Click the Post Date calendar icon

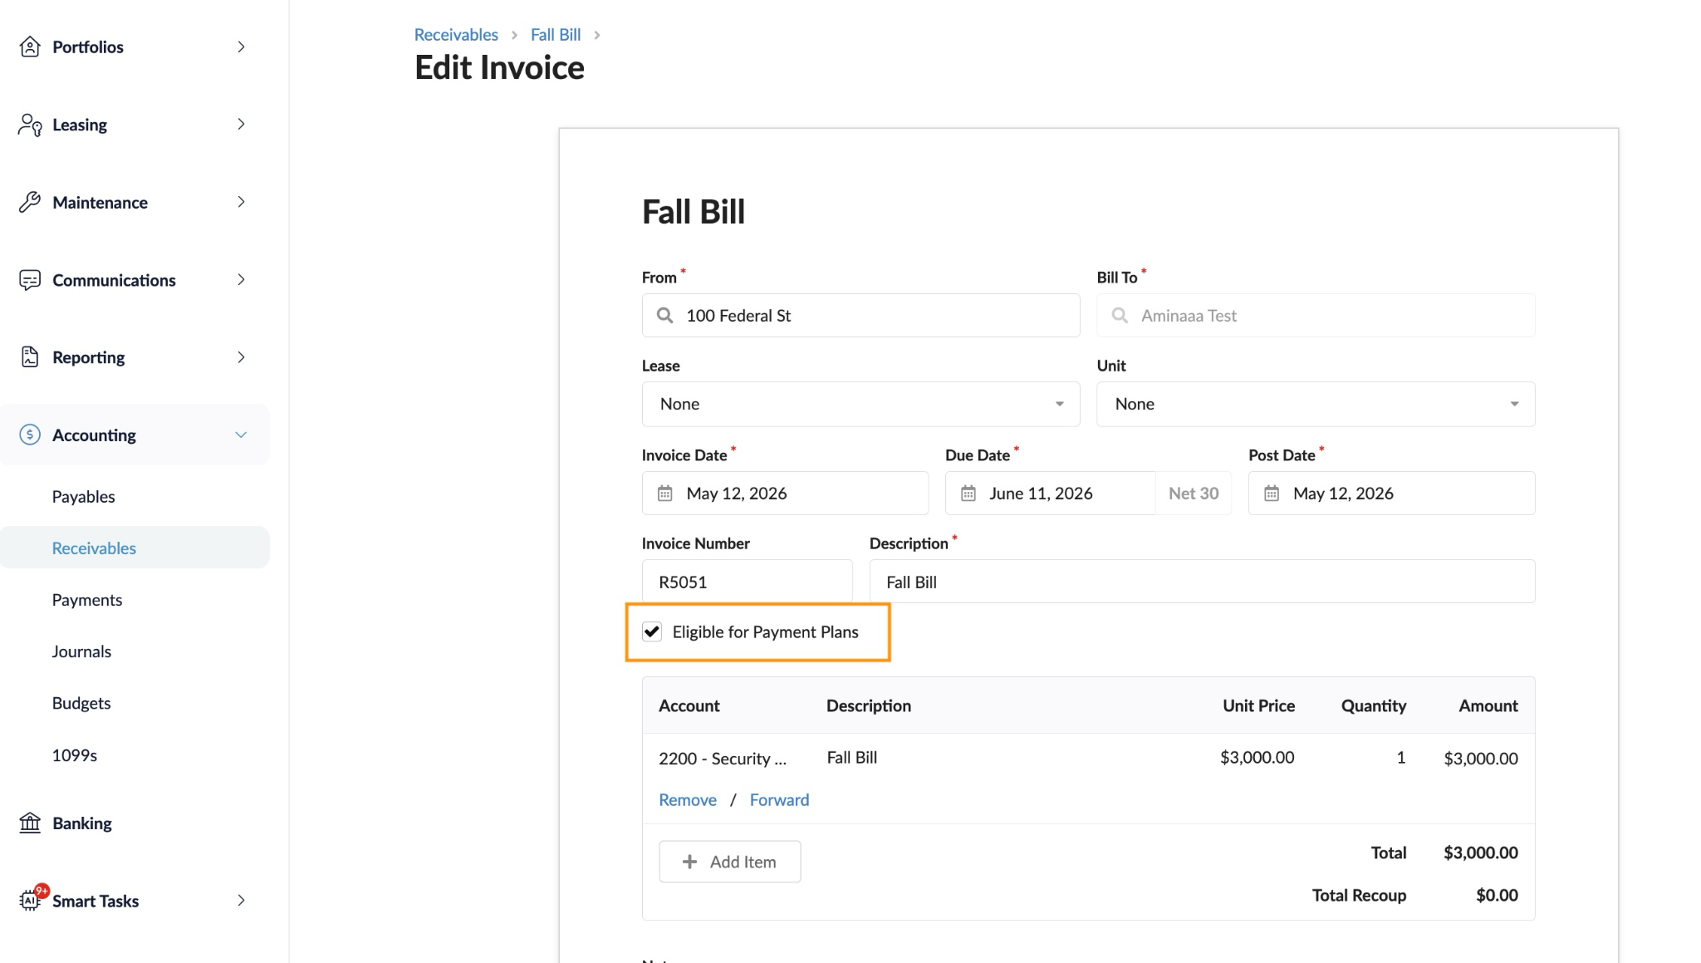(x=1272, y=494)
